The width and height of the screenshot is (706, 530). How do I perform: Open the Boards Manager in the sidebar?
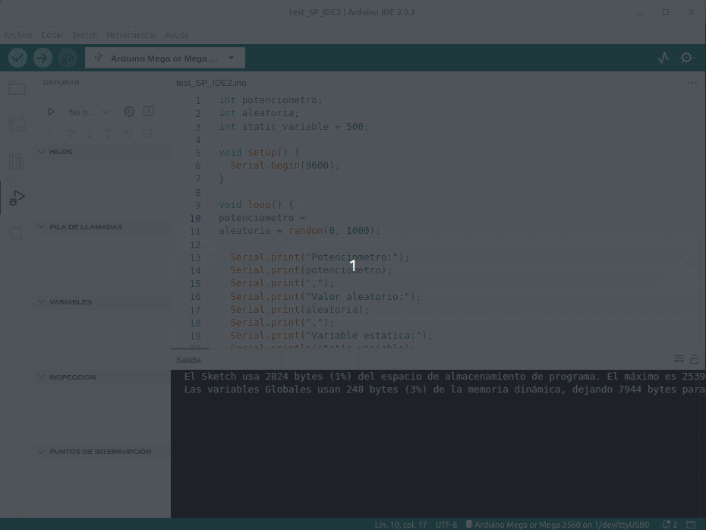(x=17, y=125)
